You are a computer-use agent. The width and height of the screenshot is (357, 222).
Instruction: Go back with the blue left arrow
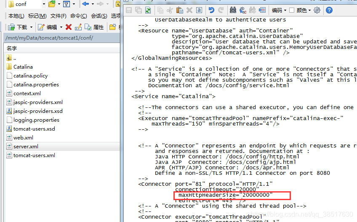click(85, 4)
